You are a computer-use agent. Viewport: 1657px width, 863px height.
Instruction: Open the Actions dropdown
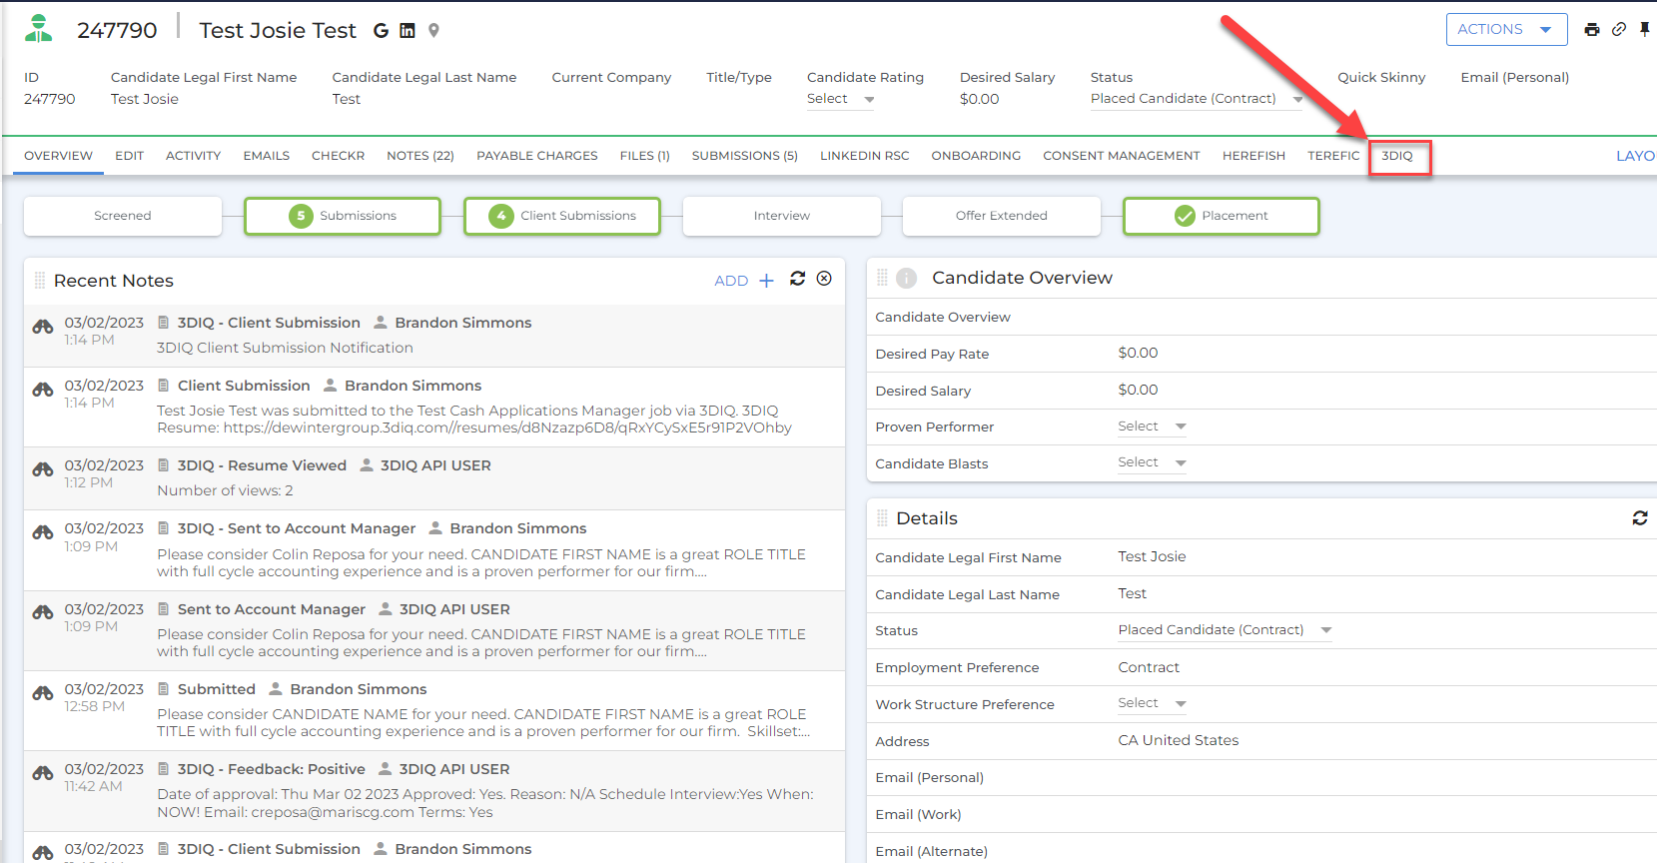(1506, 30)
